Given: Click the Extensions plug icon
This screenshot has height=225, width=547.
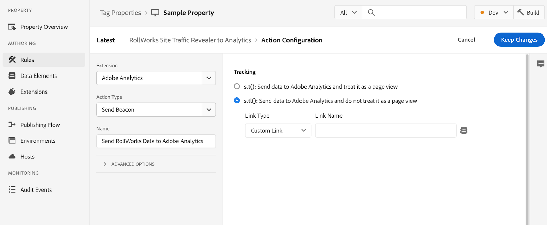Looking at the screenshot, I should click(x=12, y=92).
